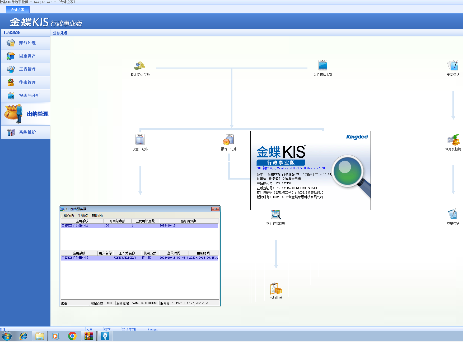Click the 主功能选项 sidebar header
Screen dimensions: 463x342
pyautogui.click(x=11, y=33)
